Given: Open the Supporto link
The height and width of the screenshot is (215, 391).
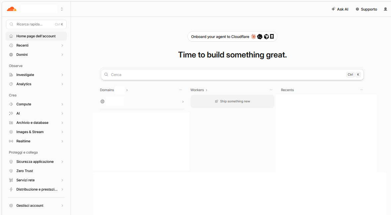Looking at the screenshot, I should point(366,9).
